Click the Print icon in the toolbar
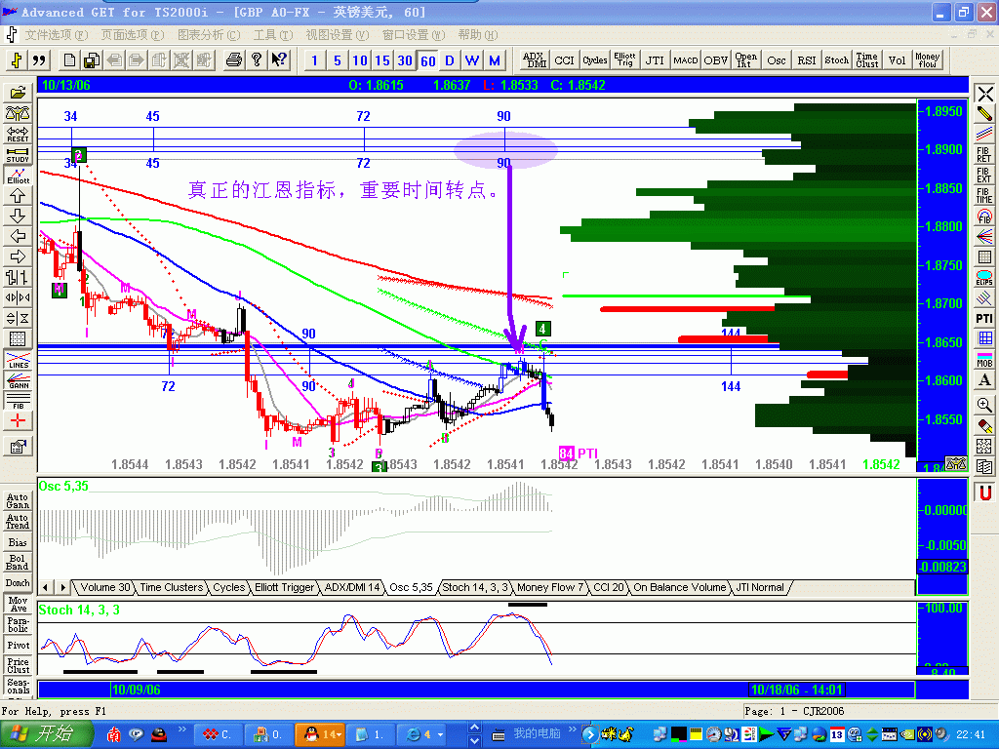The height and width of the screenshot is (749, 999). pyautogui.click(x=233, y=59)
